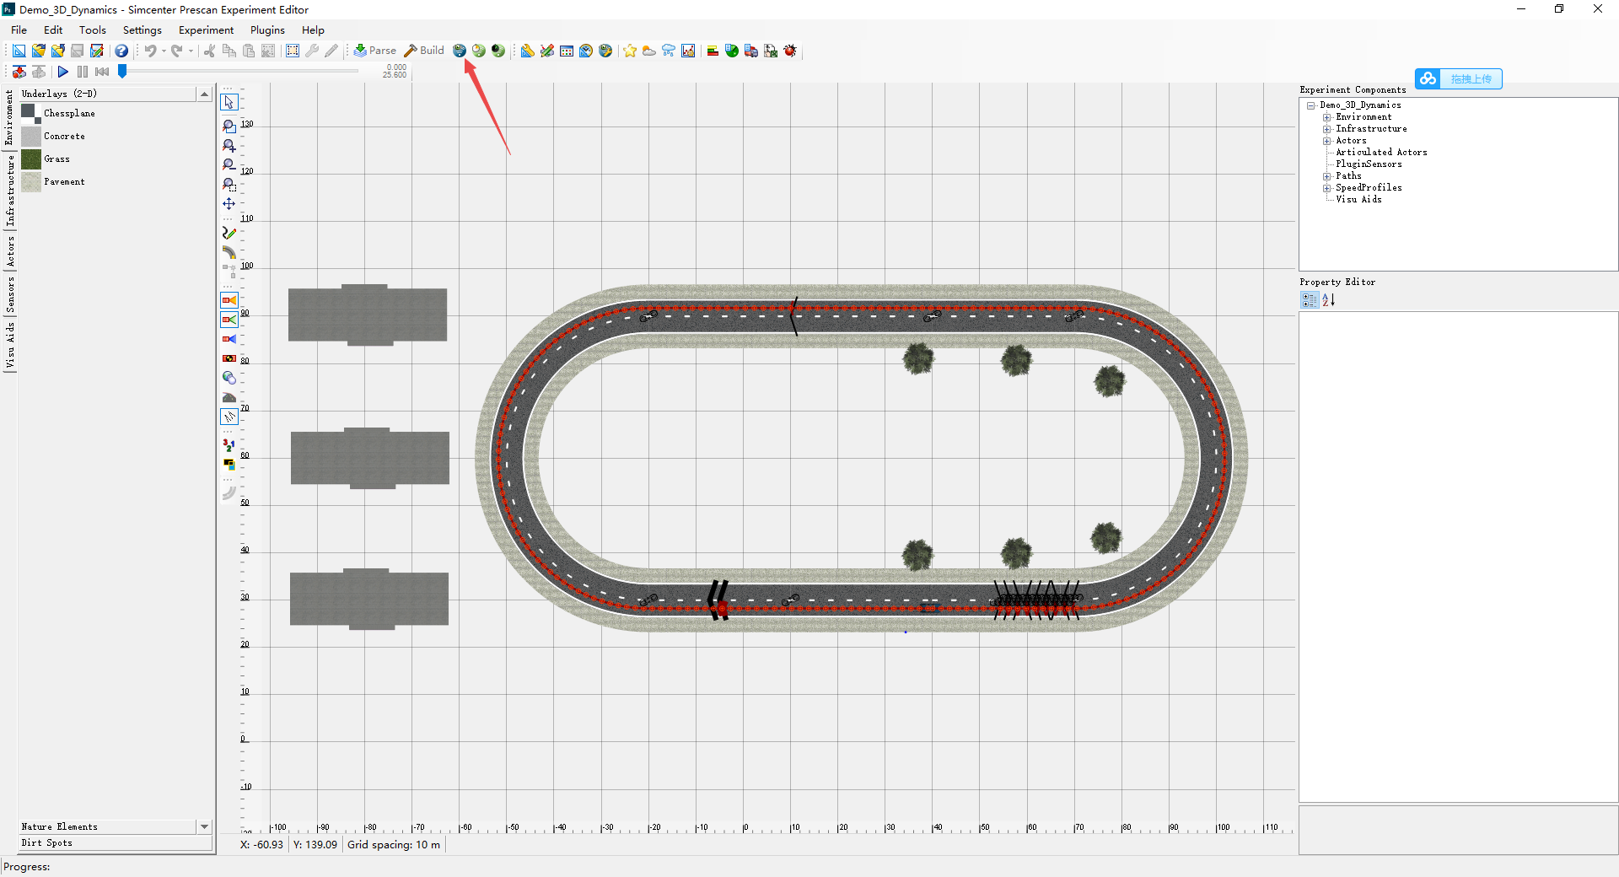Expand the Actors tree node
The height and width of the screenshot is (877, 1619).
pos(1326,141)
